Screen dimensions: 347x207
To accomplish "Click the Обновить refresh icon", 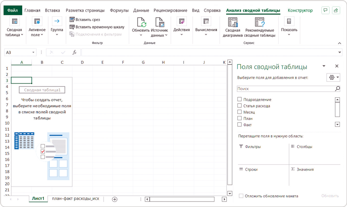I will click(x=141, y=23).
